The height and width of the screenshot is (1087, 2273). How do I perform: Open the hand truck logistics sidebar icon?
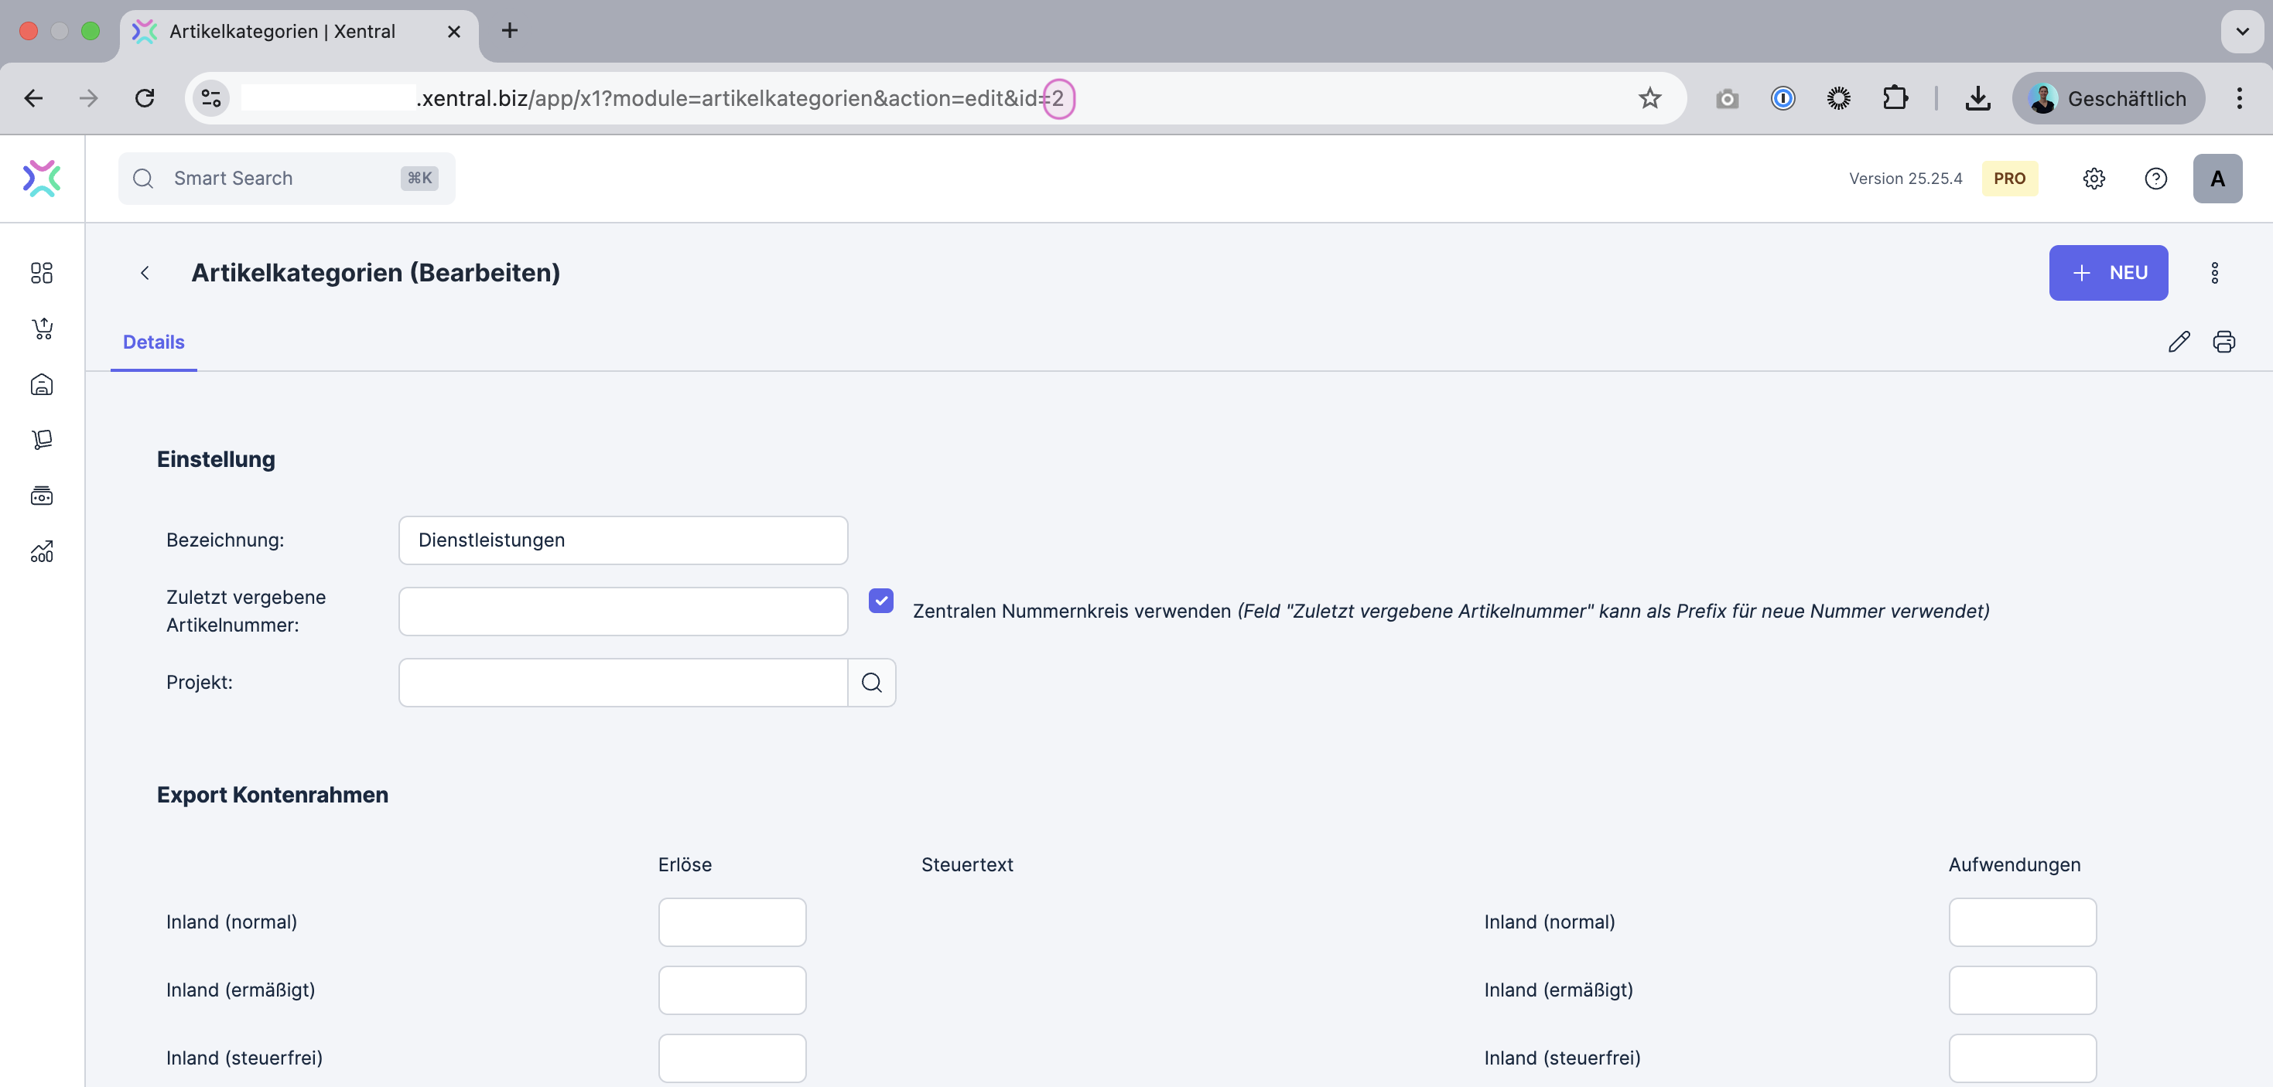click(x=42, y=439)
